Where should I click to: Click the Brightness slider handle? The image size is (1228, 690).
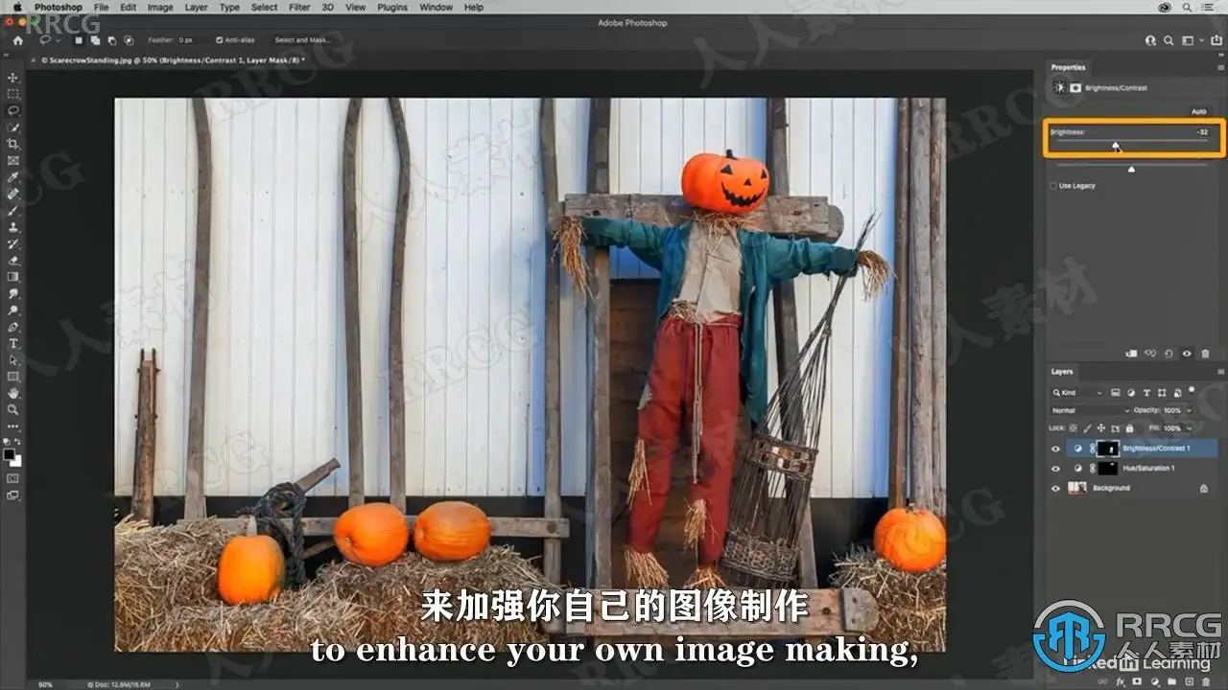[1115, 146]
